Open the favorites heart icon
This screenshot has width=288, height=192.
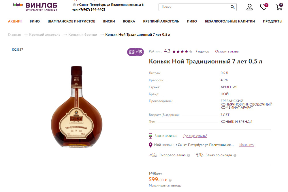pyautogui.click(x=263, y=7)
